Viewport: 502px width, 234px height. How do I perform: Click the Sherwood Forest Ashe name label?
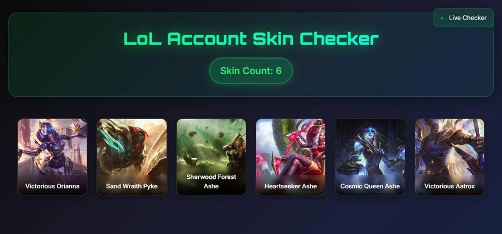[211, 181]
